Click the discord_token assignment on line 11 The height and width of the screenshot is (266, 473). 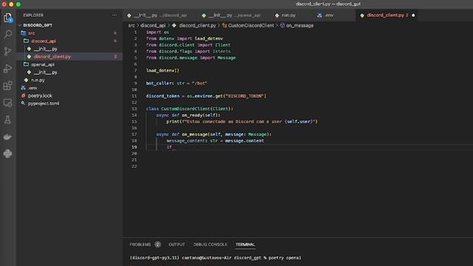[x=206, y=96]
